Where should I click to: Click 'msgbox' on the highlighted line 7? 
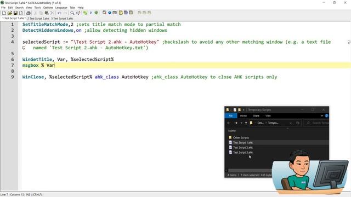tap(31, 65)
